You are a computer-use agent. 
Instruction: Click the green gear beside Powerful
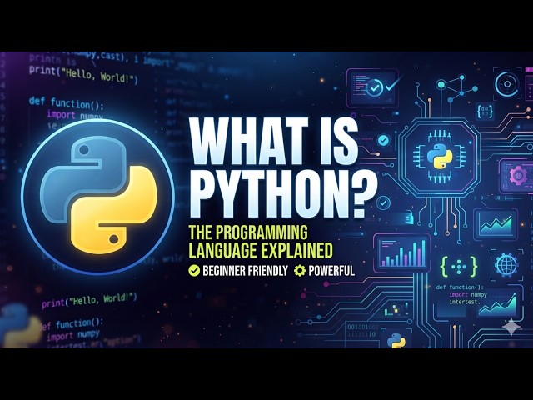click(x=300, y=270)
